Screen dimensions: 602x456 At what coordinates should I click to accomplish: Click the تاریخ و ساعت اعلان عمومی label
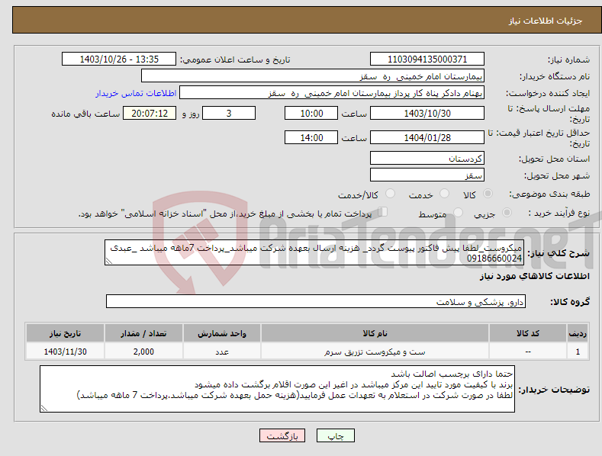[235, 60]
